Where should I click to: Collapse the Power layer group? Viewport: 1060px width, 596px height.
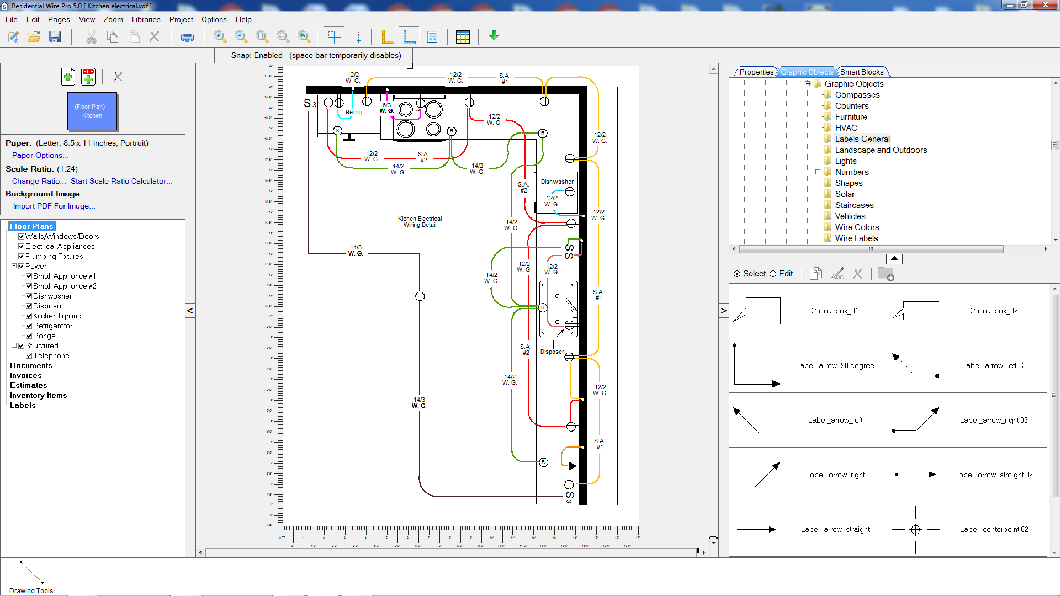(14, 266)
